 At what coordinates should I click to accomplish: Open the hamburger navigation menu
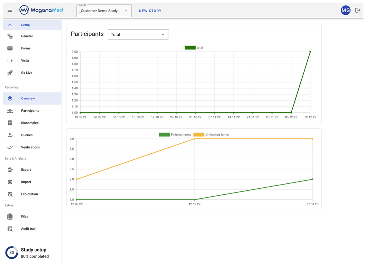[10, 10]
